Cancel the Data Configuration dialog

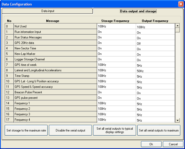point(173,144)
